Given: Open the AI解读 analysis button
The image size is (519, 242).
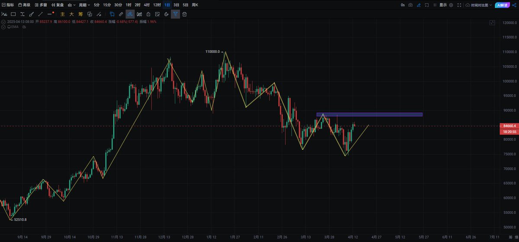Looking at the screenshot, I should (x=503, y=5).
